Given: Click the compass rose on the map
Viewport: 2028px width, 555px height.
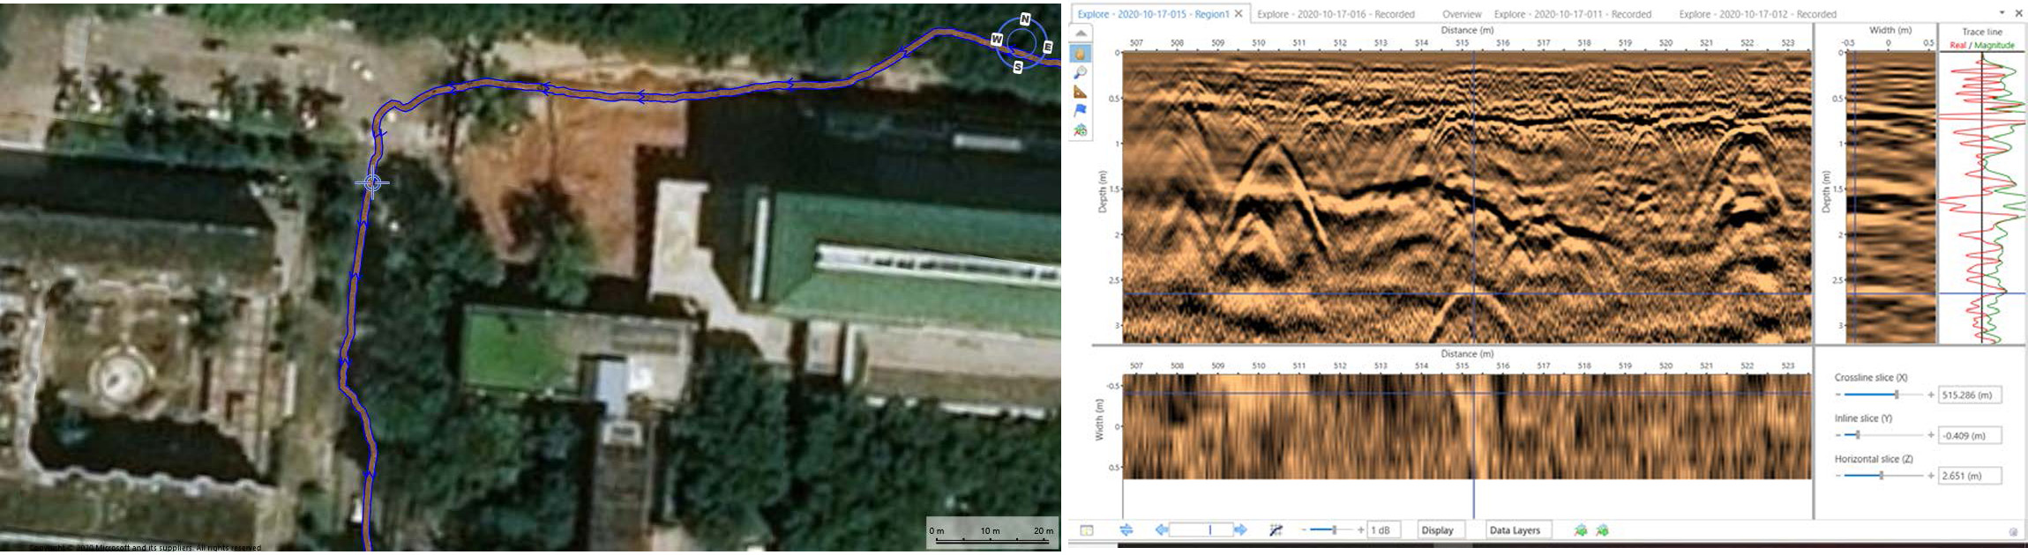Looking at the screenshot, I should click(x=1021, y=42).
